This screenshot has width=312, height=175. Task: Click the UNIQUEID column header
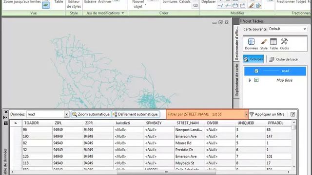[x=250, y=123]
